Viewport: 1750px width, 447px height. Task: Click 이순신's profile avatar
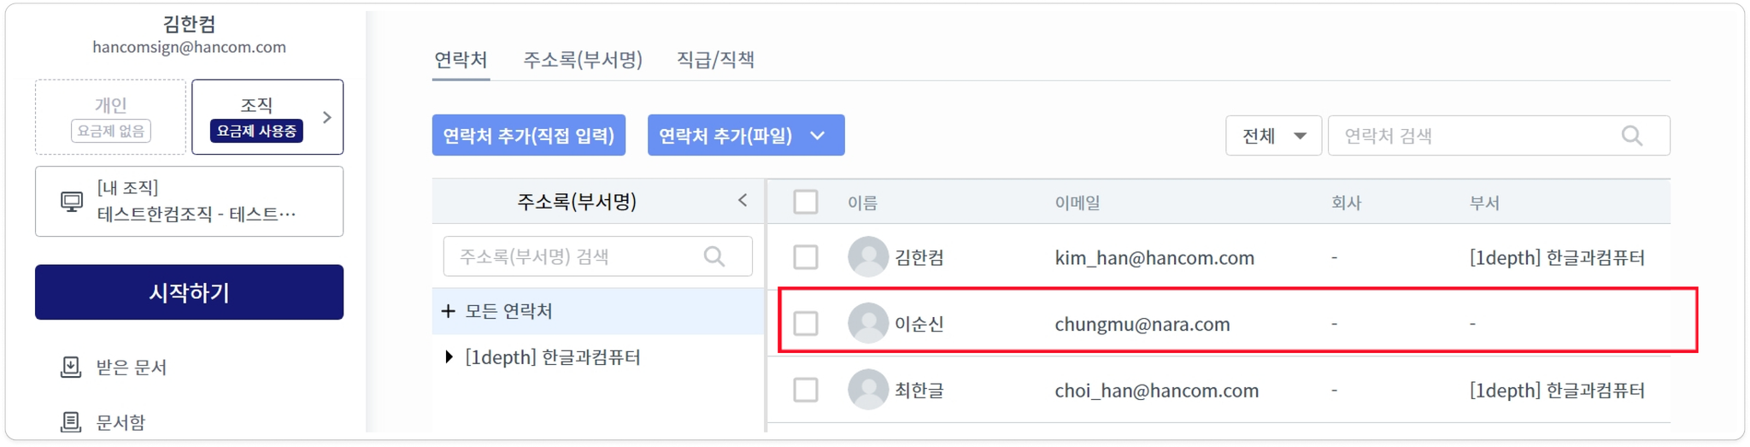point(867,324)
